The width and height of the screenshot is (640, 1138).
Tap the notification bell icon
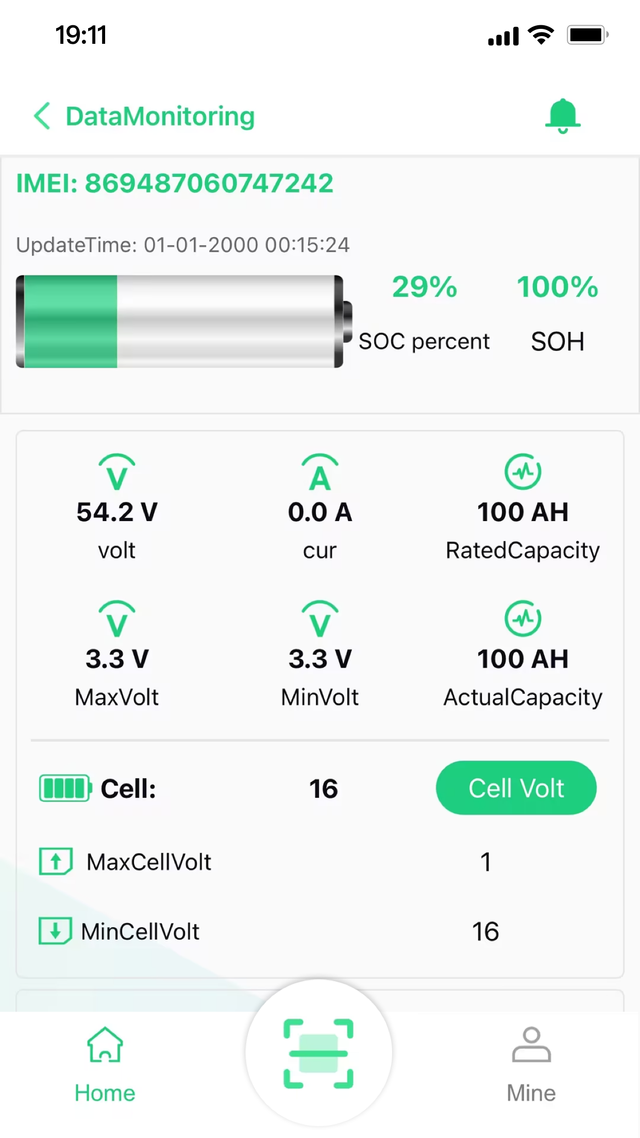point(563,116)
